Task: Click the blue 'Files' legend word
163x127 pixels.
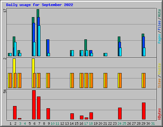Action: click(x=159, y=25)
